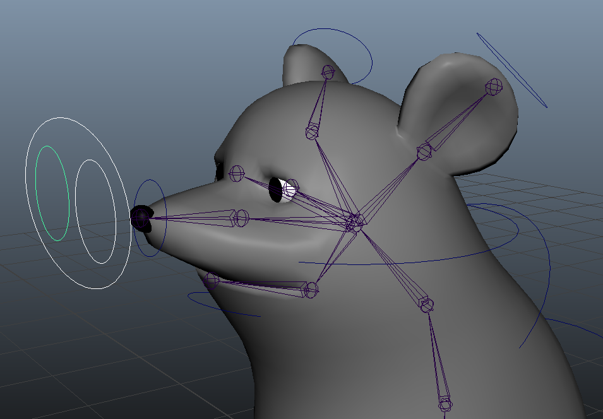603x419 pixels.
Task: Select the jaw tip joint near the mouth
Action: tap(212, 280)
